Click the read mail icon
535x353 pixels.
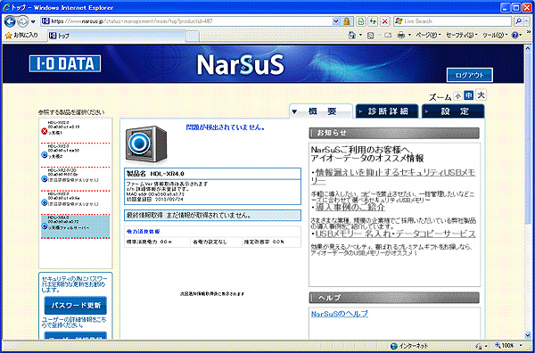388,35
